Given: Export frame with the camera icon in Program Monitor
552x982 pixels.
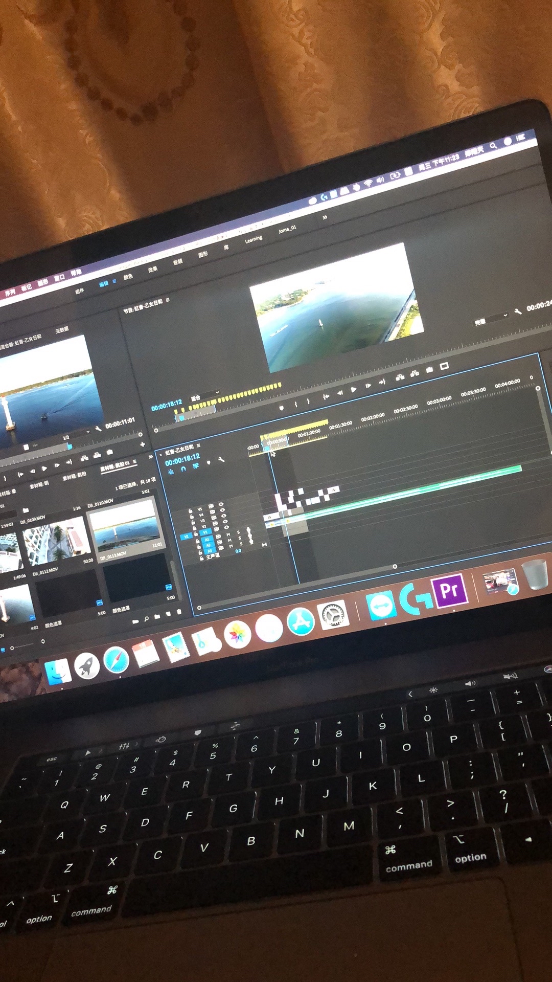Looking at the screenshot, I should [x=429, y=369].
